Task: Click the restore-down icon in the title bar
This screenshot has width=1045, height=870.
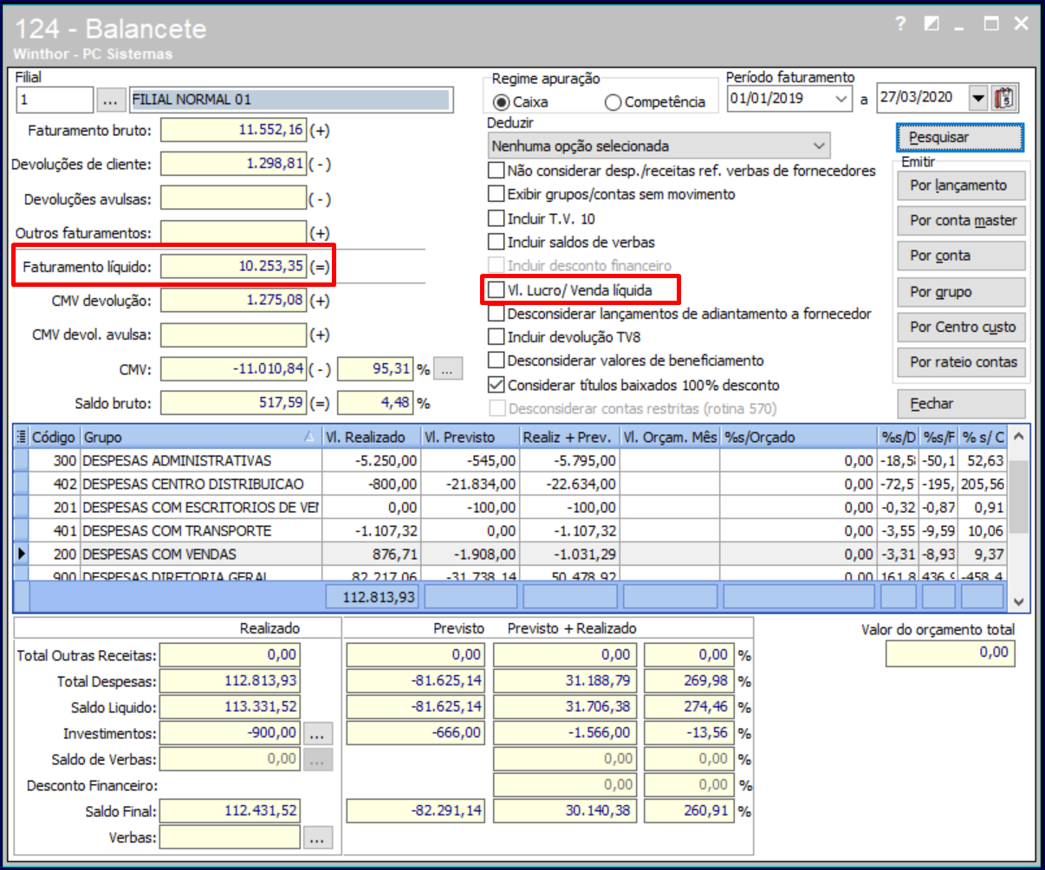Action: click(x=931, y=24)
